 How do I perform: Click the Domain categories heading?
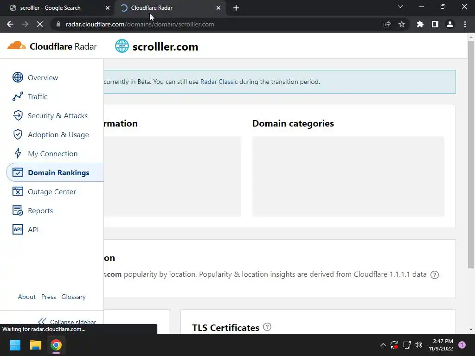click(293, 123)
